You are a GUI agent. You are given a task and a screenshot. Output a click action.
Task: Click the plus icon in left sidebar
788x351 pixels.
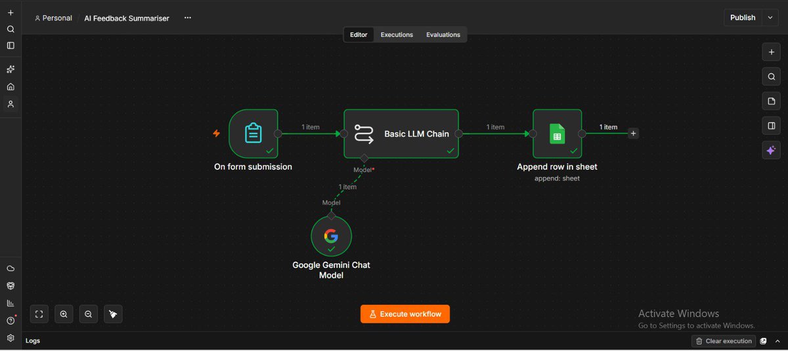[11, 12]
